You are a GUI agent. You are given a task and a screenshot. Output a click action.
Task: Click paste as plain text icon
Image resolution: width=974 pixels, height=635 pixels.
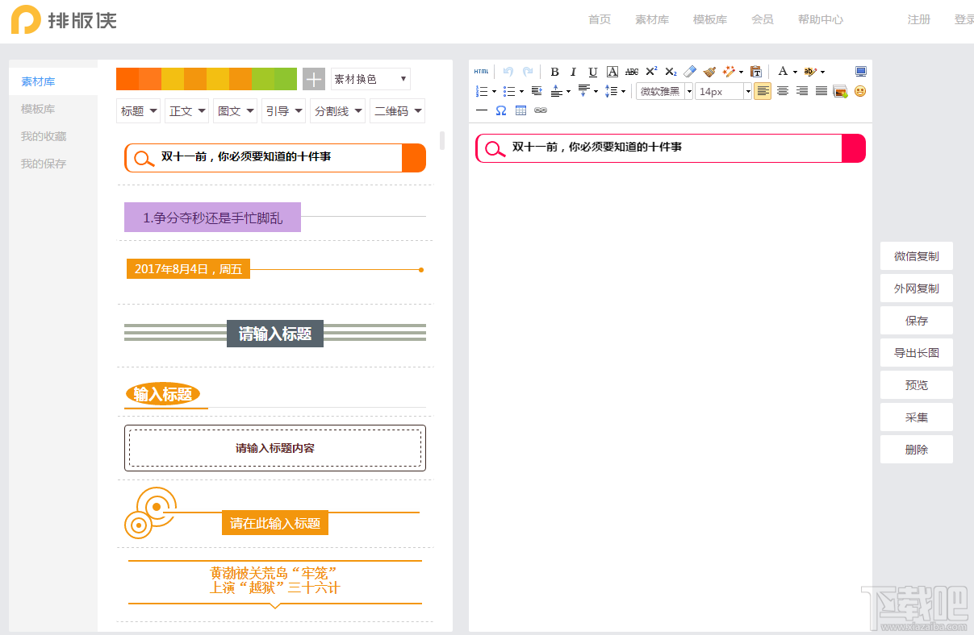pos(756,72)
